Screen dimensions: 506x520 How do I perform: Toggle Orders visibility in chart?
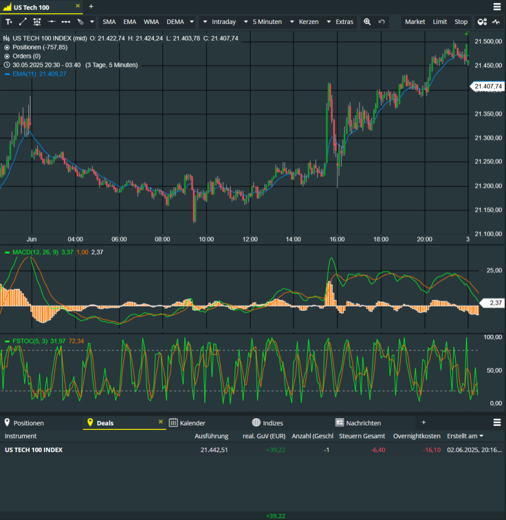coord(7,56)
